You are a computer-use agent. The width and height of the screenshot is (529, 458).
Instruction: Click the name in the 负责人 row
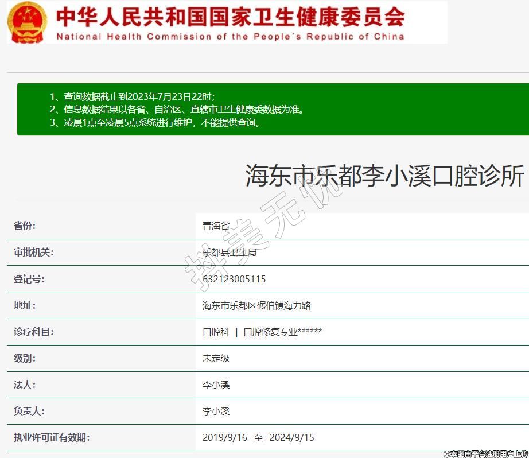tap(216, 411)
